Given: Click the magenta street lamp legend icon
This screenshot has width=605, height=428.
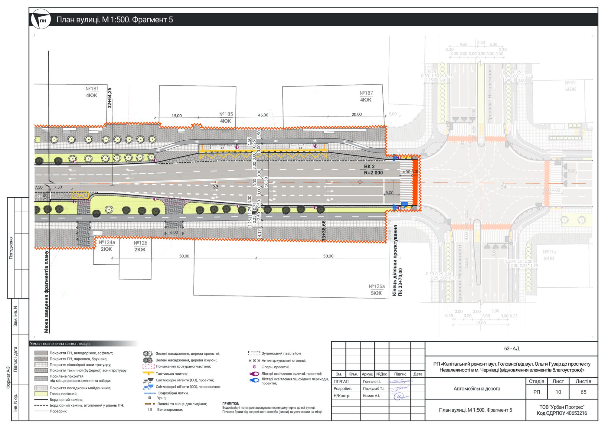Looking at the screenshot, I should [x=254, y=374].
